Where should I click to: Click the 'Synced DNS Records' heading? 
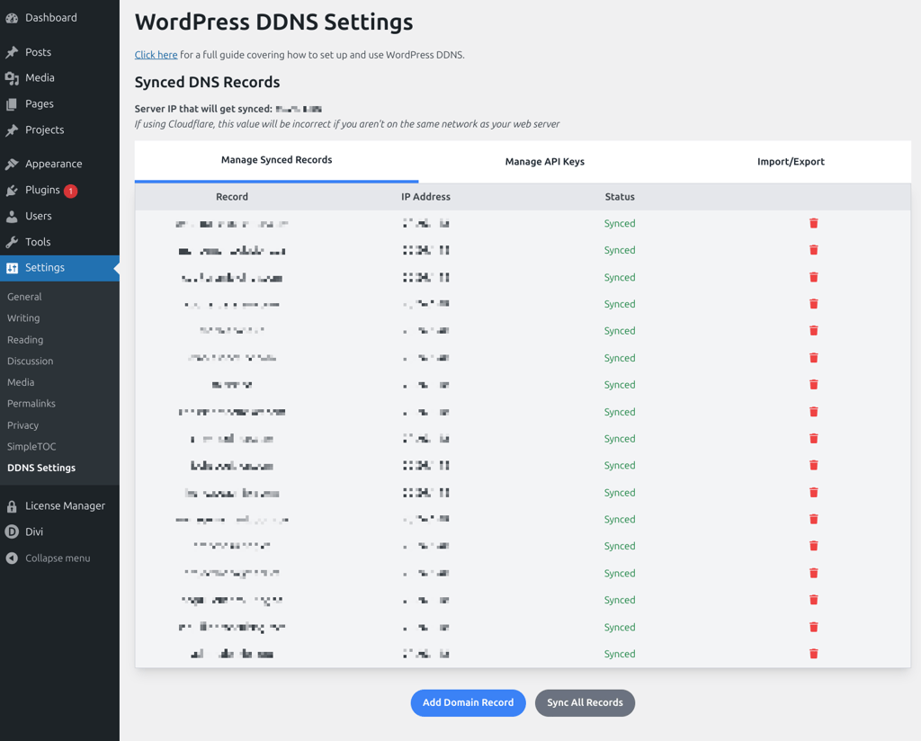pos(208,82)
